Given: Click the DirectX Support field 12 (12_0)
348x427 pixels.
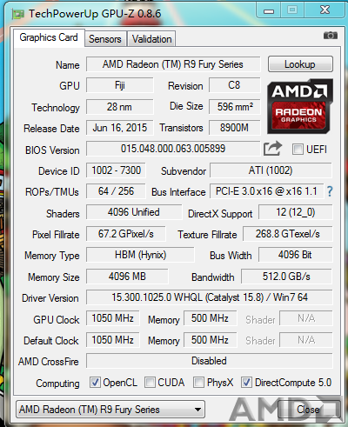Looking at the screenshot, I should [x=296, y=212].
